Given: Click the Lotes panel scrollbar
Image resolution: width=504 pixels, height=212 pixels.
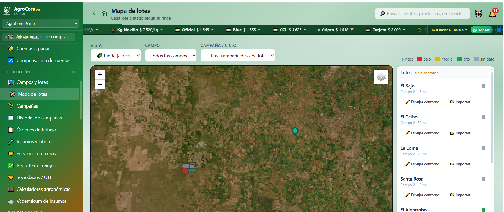Looking at the screenshot, I should click(492, 118).
